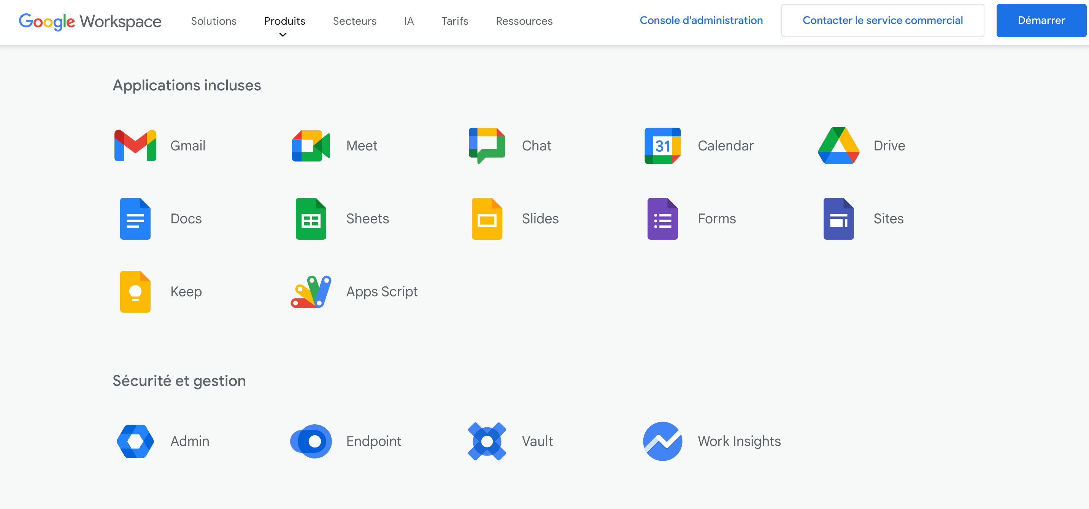Screen dimensions: 1089x509
Task: Open the Gmail application icon
Action: pyautogui.click(x=135, y=146)
